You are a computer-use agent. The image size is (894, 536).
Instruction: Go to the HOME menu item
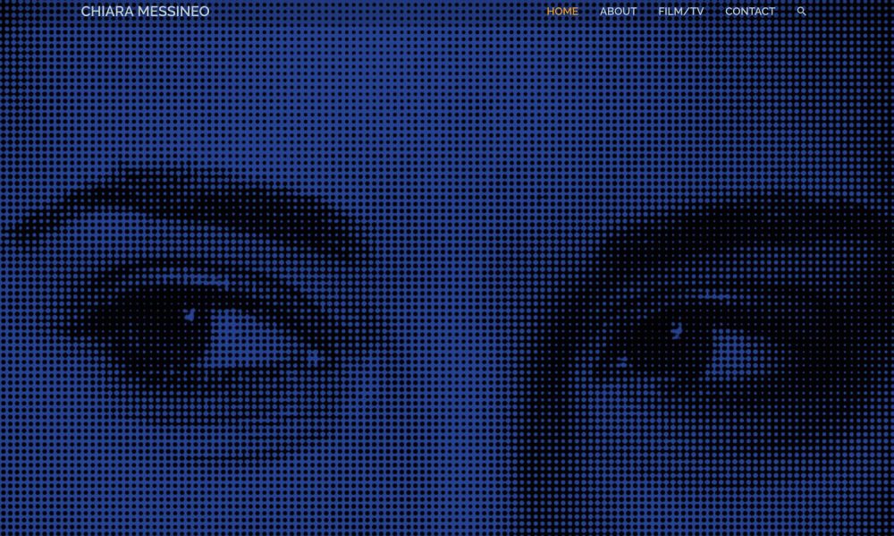coord(562,12)
